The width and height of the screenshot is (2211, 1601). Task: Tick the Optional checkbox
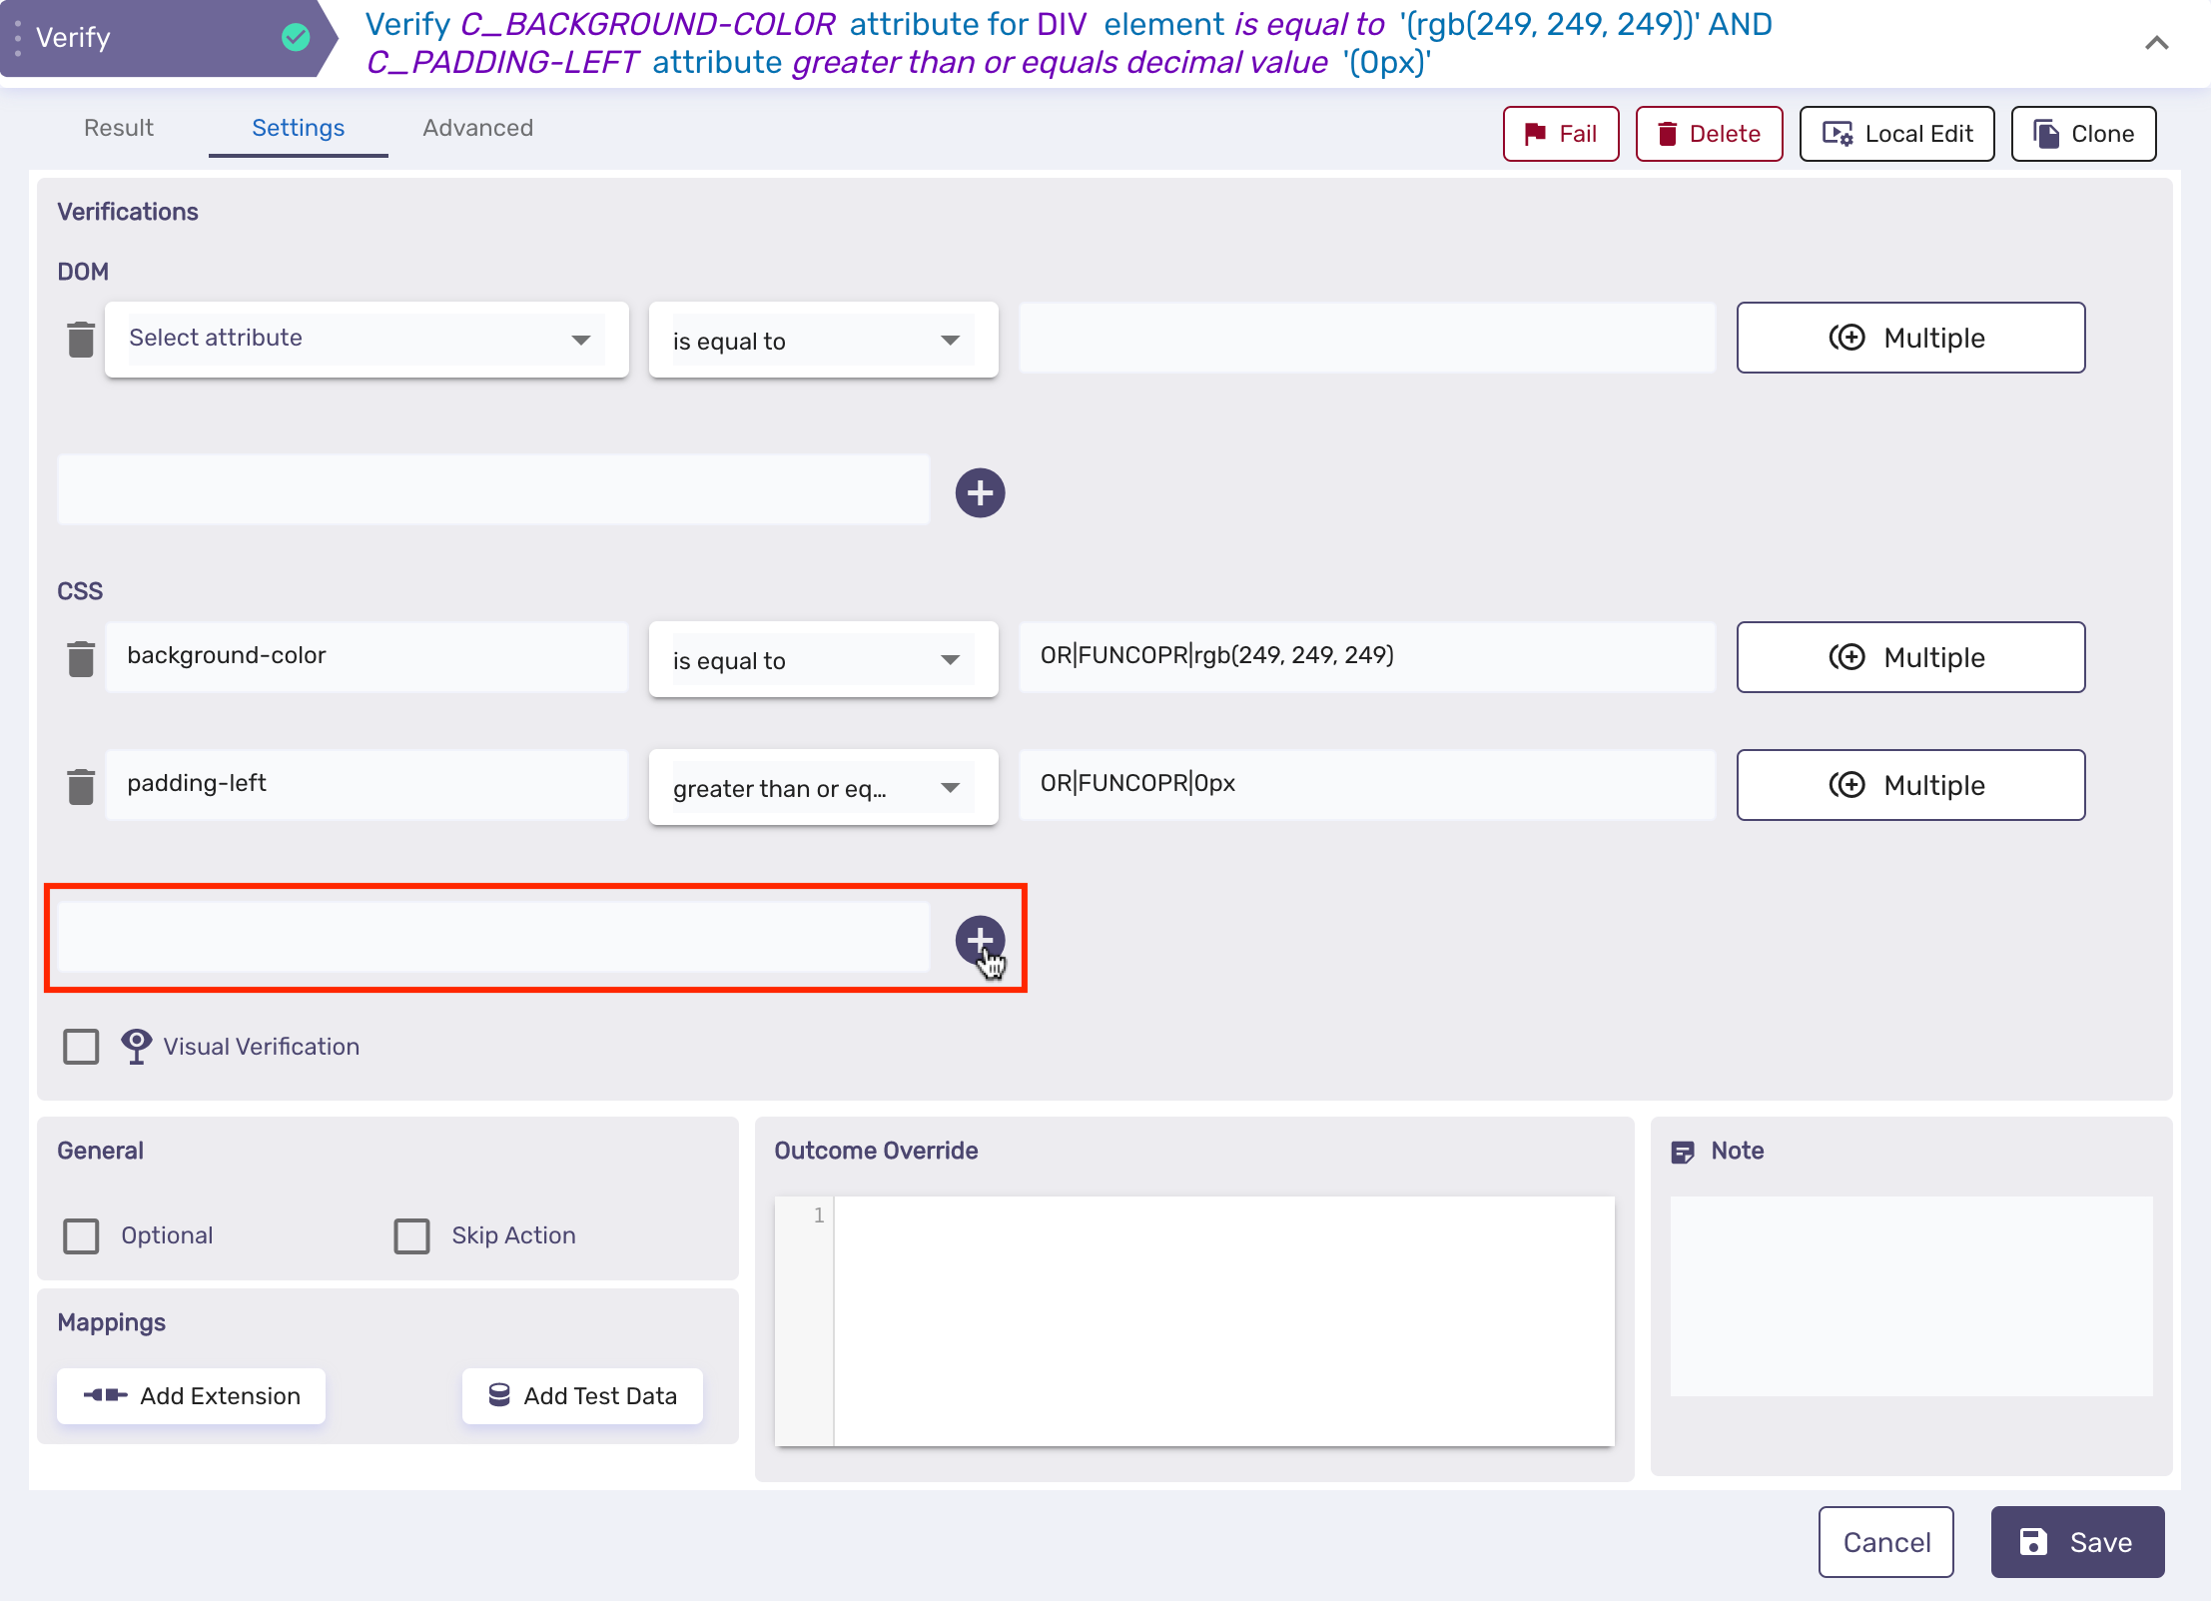pyautogui.click(x=81, y=1235)
